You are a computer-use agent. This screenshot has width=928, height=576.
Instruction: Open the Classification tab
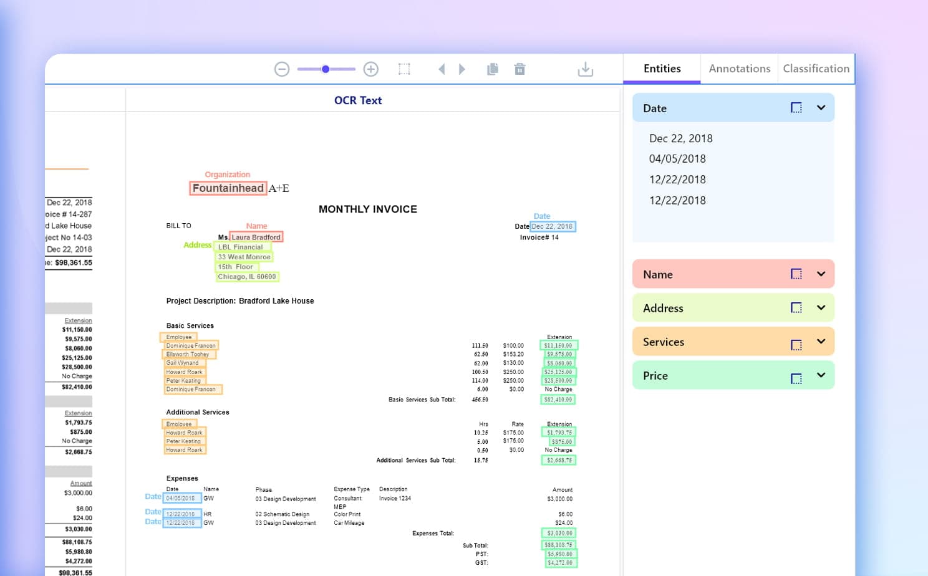(x=816, y=69)
